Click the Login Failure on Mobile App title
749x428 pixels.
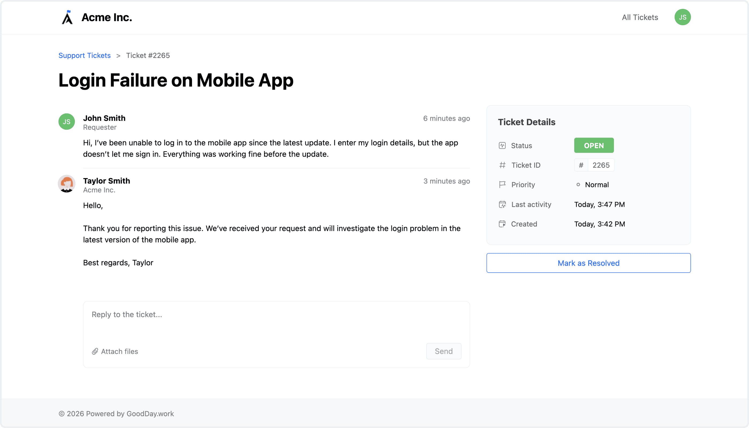pos(176,80)
